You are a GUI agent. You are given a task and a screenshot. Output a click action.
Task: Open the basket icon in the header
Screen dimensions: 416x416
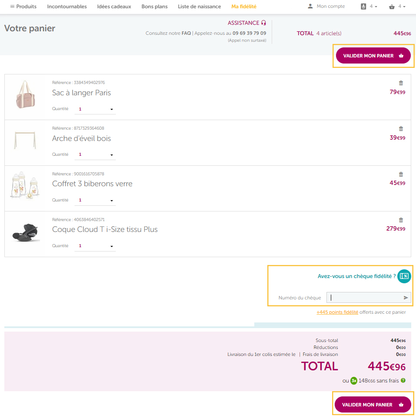click(392, 7)
